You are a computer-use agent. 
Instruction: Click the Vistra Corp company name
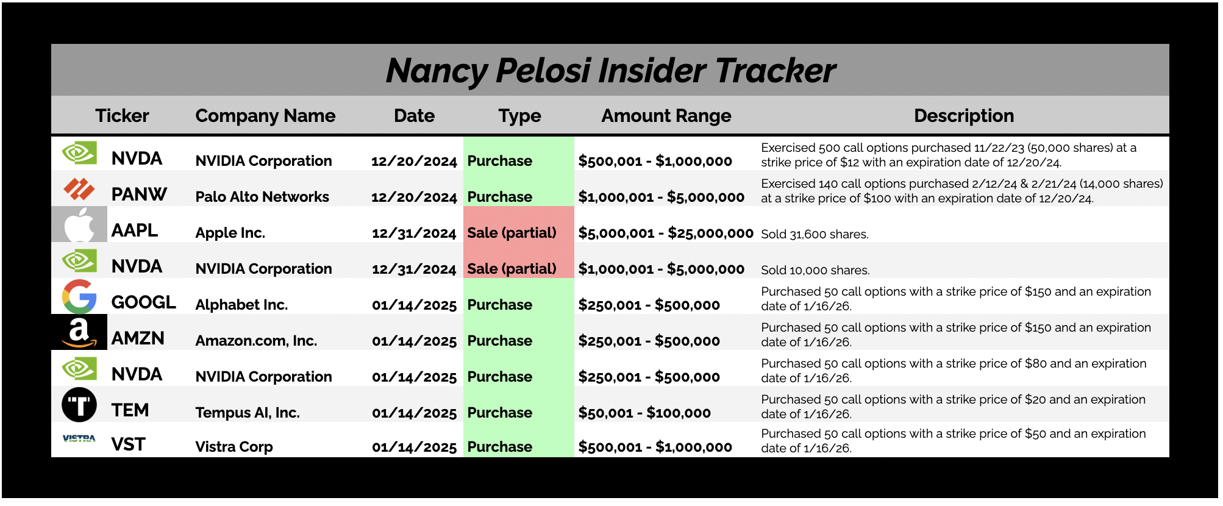coord(234,447)
